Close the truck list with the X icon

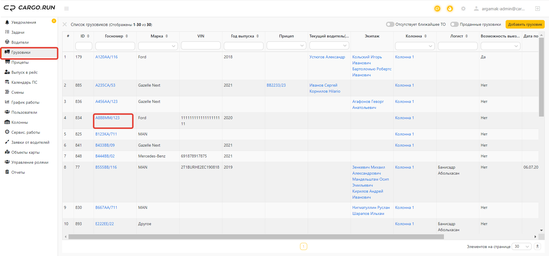pyautogui.click(x=65, y=24)
